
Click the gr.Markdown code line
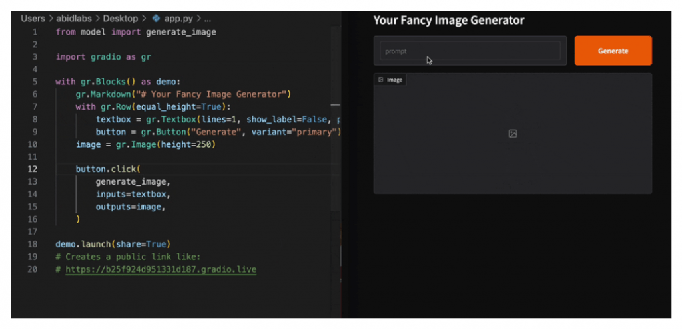point(183,94)
